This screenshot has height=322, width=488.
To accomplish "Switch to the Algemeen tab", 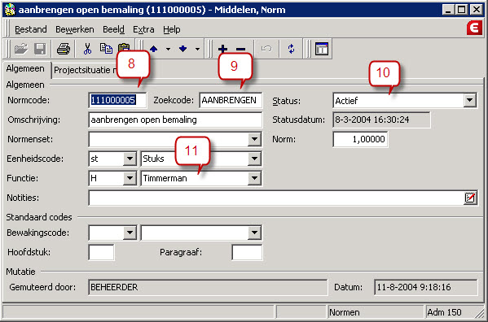I will coord(25,68).
